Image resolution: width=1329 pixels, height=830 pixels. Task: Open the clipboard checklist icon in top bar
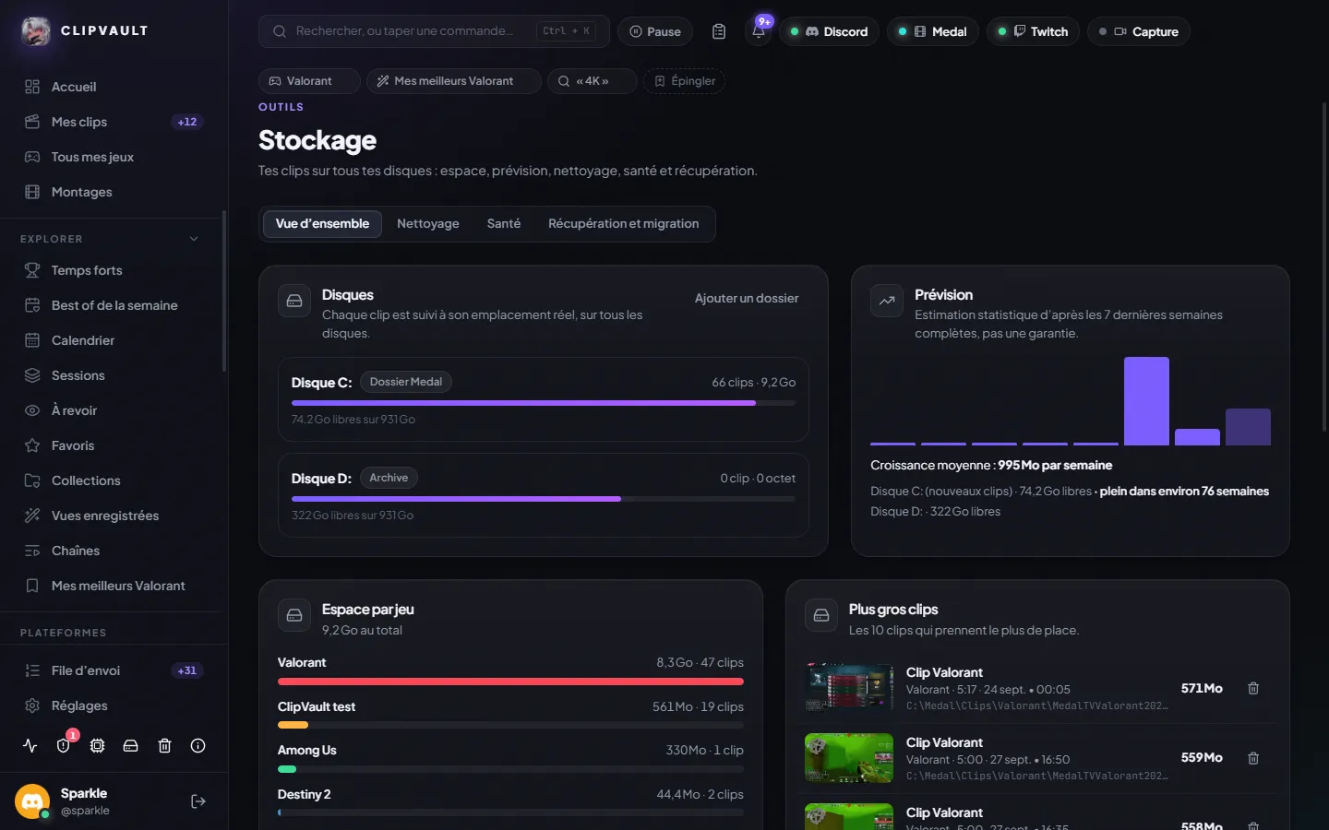[719, 31]
